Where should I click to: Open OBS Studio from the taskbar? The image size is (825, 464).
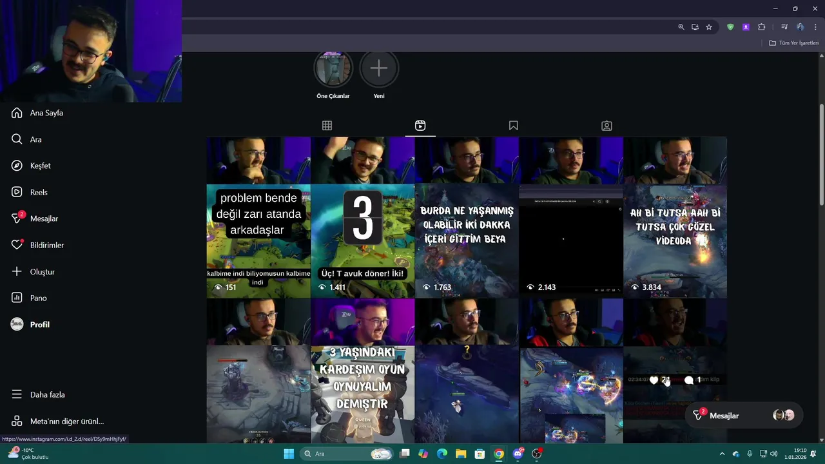pos(537,454)
